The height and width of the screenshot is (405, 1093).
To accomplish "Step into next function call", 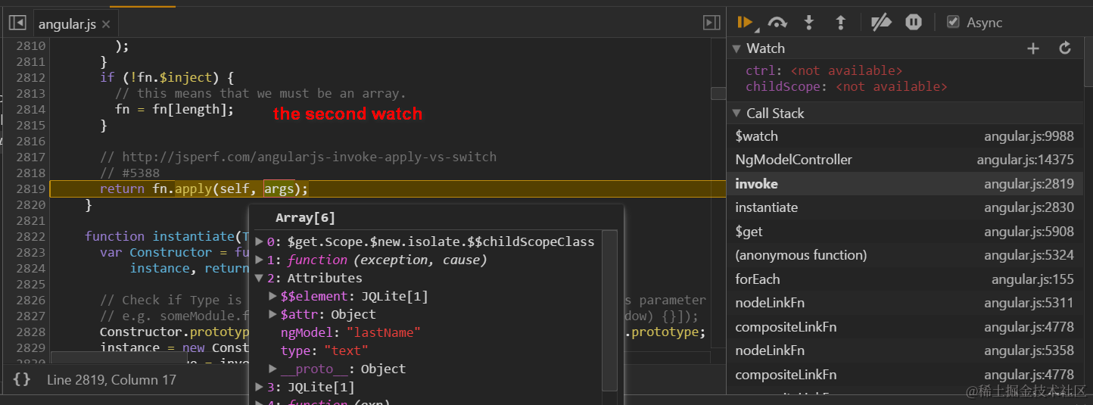I will click(808, 23).
